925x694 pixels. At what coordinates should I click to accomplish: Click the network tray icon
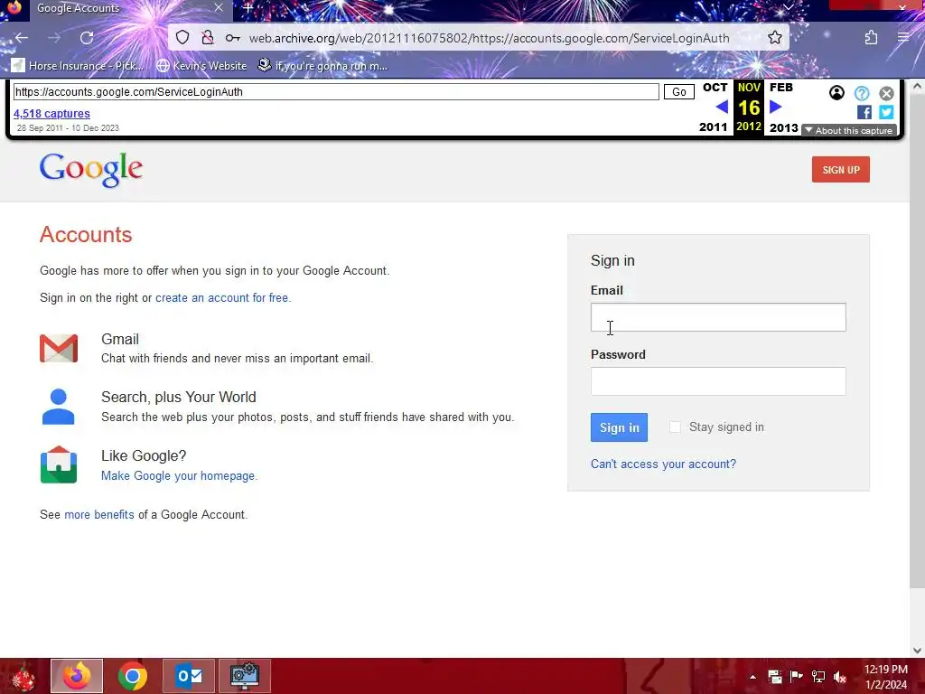[818, 676]
